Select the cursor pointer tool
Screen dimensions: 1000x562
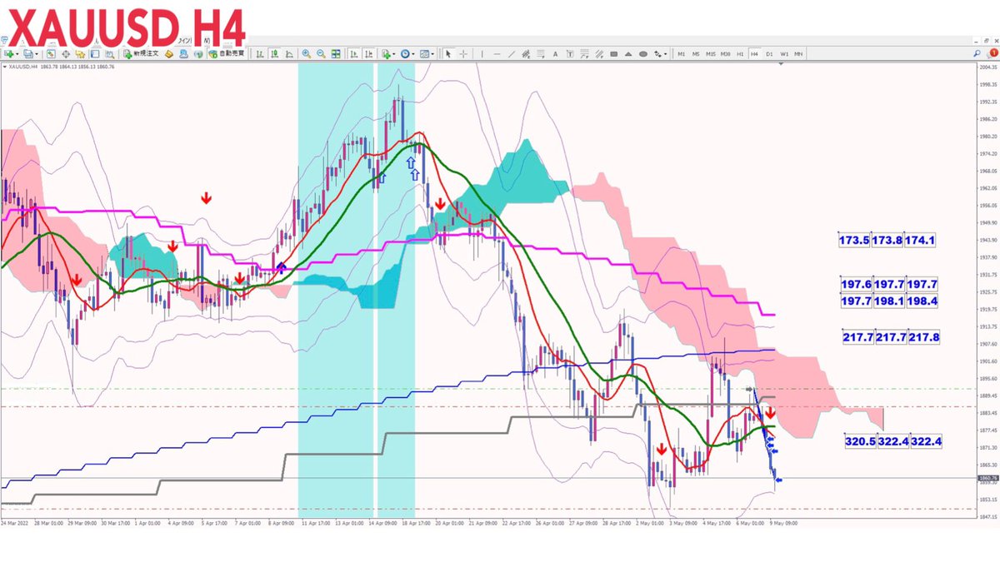pos(447,54)
